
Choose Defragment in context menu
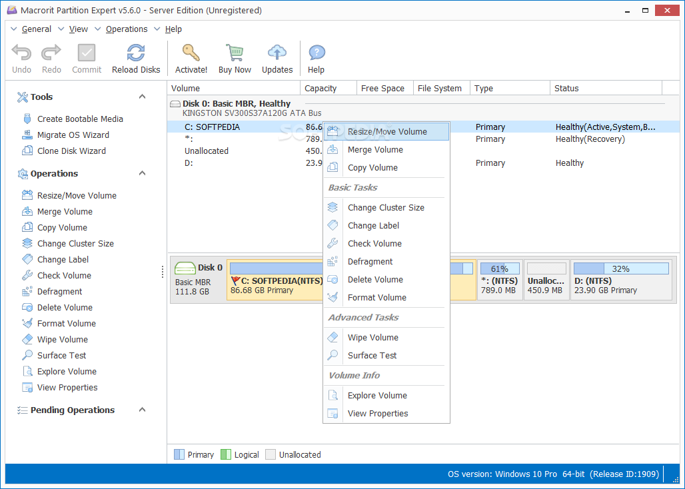point(386,262)
